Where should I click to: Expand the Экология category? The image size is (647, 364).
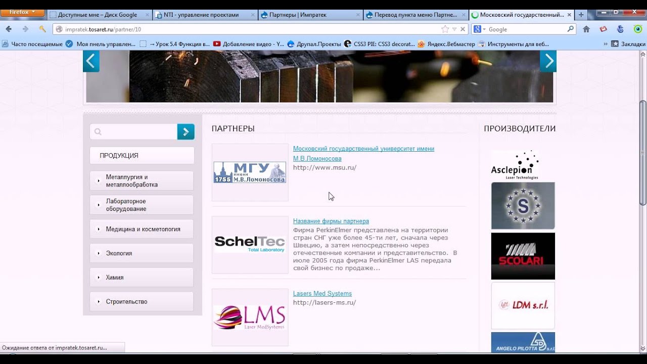(142, 253)
